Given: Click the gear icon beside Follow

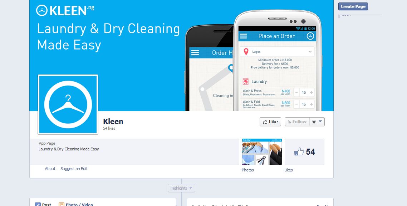Looking at the screenshot, I should [314, 122].
